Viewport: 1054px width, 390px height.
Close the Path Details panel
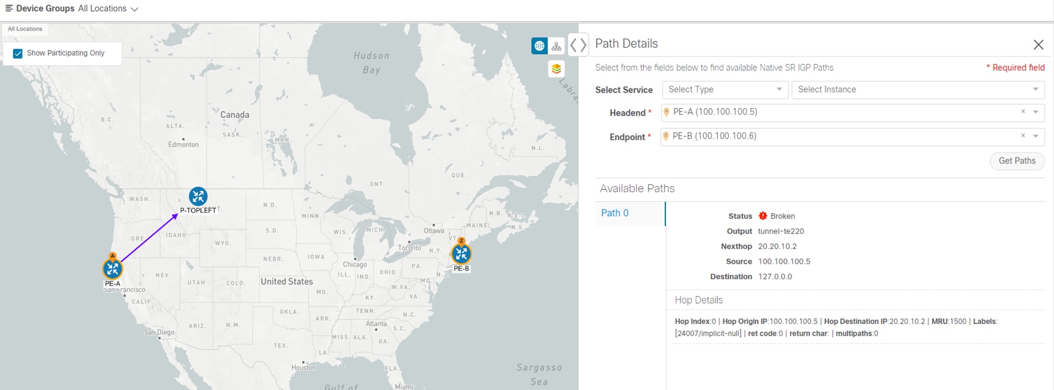pos(1038,45)
